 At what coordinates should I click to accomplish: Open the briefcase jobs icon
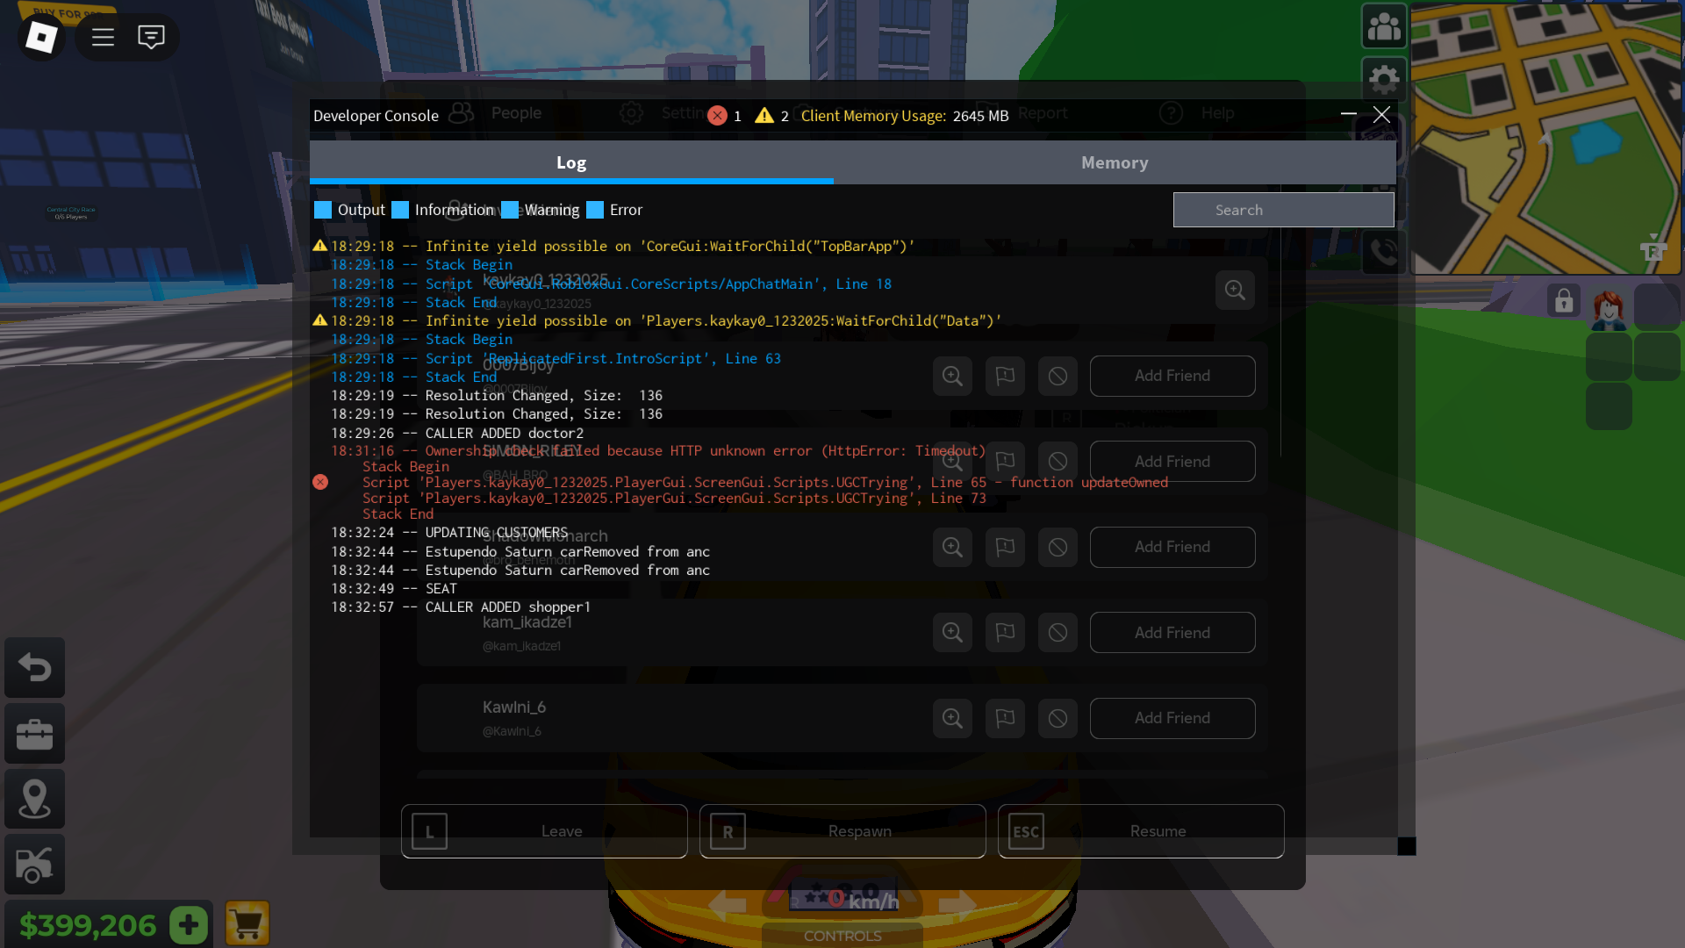click(x=35, y=734)
